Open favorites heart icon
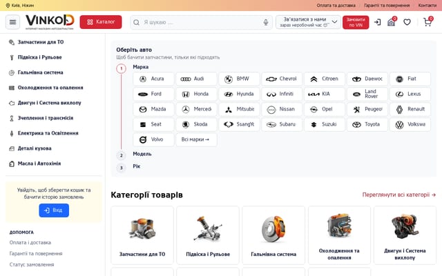 tap(407, 22)
